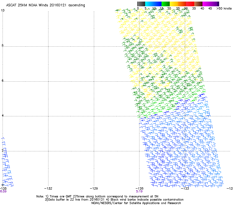Click the purple '6:59' time stamp
This screenshot has height=205, width=233.
[3, 191]
